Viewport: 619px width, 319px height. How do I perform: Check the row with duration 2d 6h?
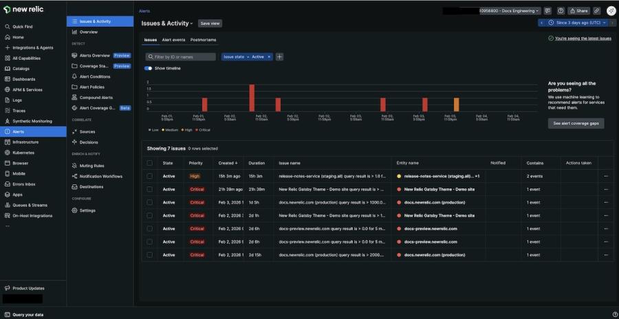coord(150,228)
